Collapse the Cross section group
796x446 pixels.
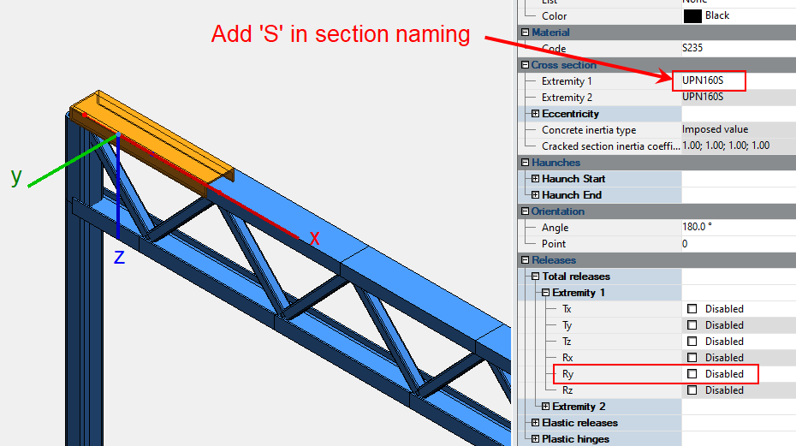[526, 65]
